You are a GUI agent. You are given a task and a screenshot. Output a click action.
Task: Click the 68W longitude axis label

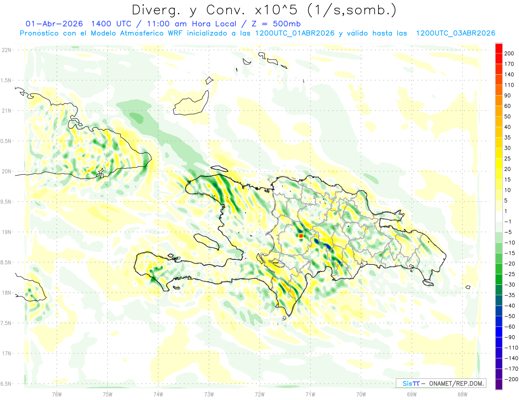tap(462, 394)
